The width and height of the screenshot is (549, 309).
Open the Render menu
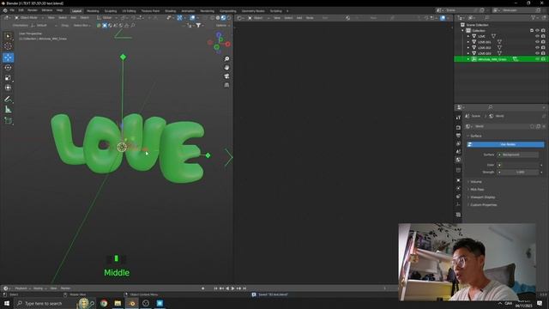[x=33, y=10]
